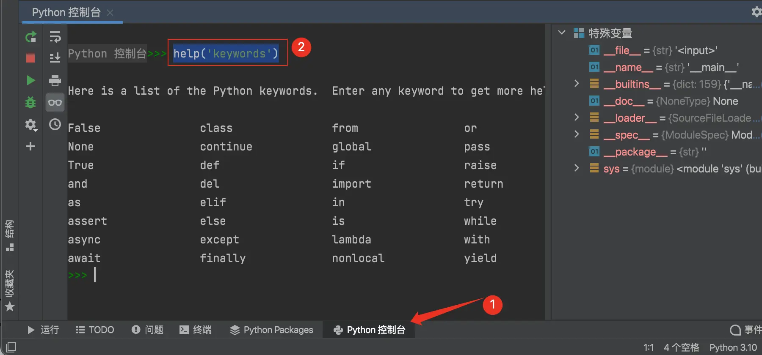Open console settings gear in left toolbar
The width and height of the screenshot is (762, 355).
tap(31, 125)
